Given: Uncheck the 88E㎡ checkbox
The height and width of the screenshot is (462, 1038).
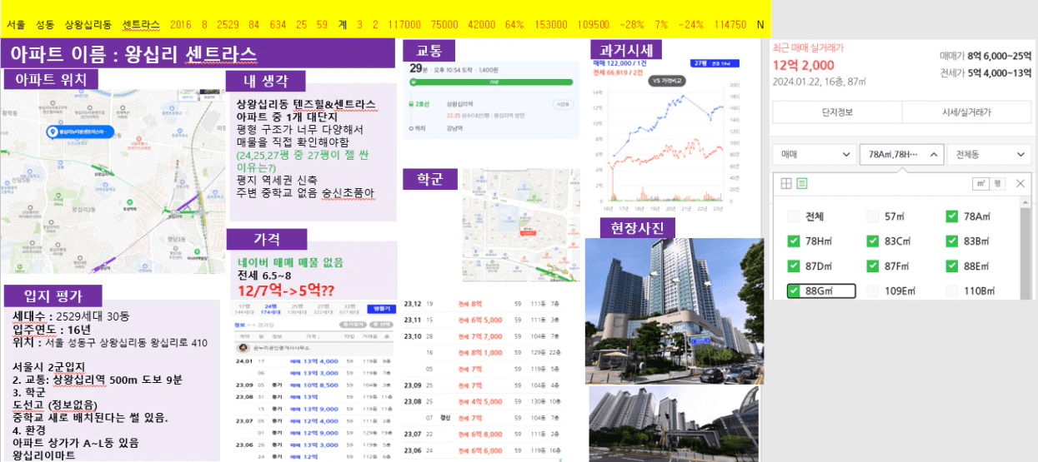Looking at the screenshot, I should point(951,266).
